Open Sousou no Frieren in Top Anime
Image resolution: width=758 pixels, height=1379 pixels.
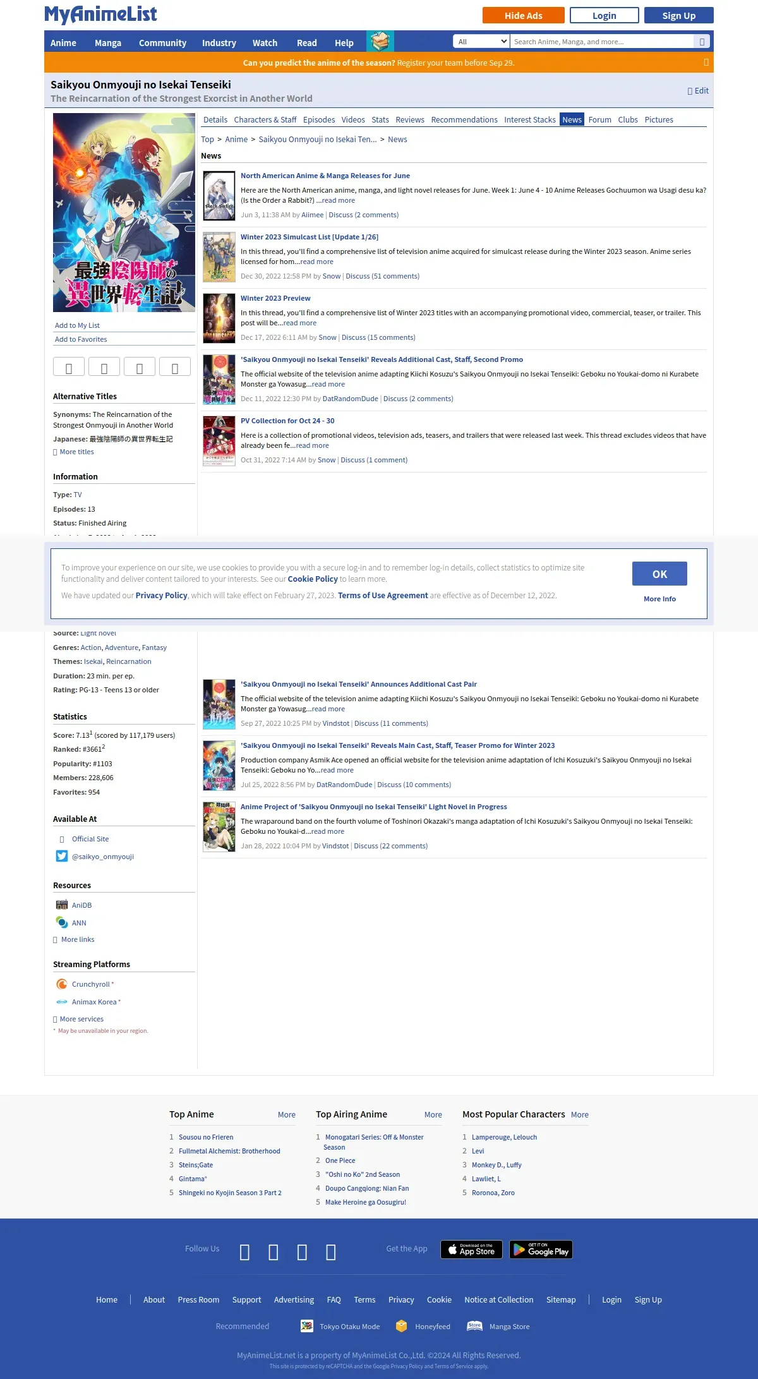[206, 1137]
